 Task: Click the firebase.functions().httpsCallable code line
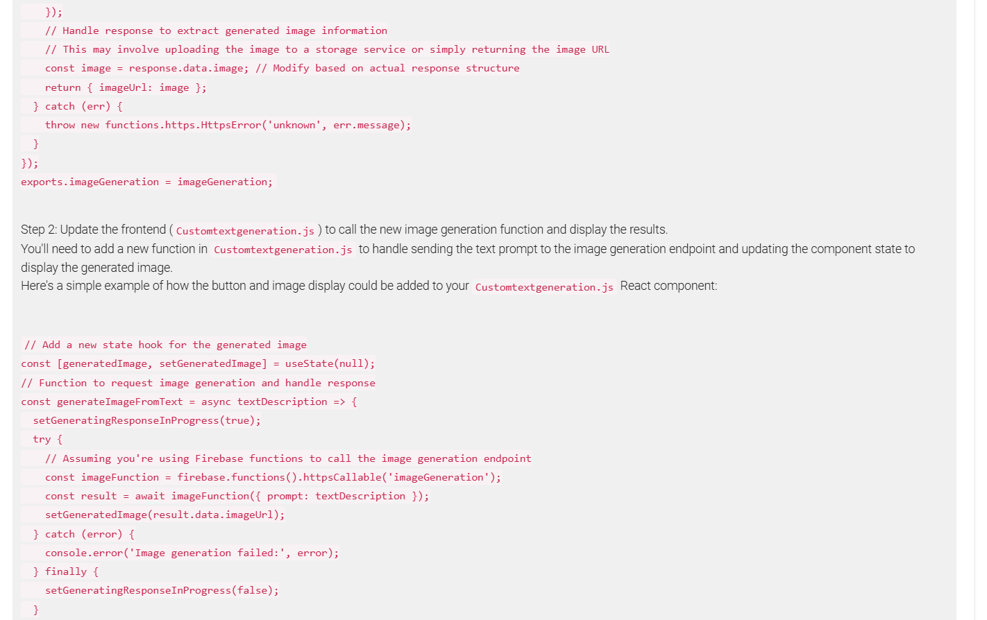pos(273,477)
